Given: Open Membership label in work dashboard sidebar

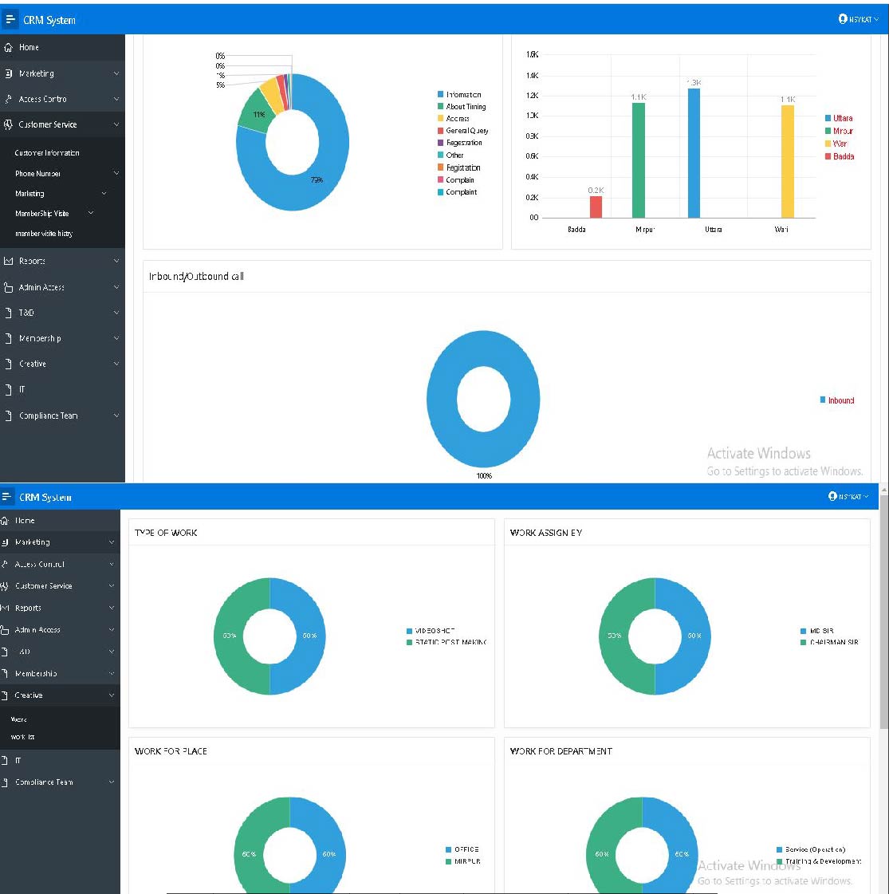Looking at the screenshot, I should [x=36, y=673].
